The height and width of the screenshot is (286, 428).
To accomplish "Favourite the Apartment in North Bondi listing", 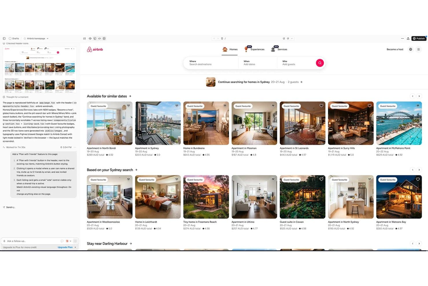I will pos(128,106).
